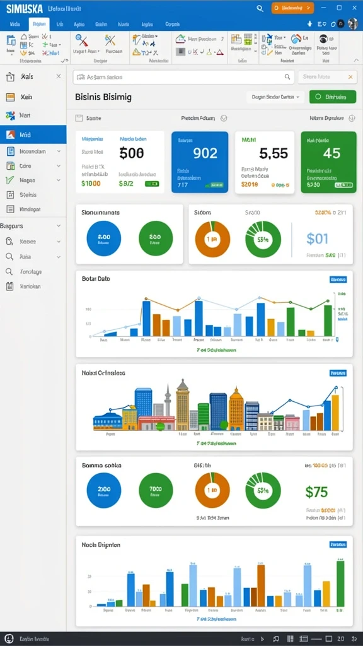
Task: Switch to the highlighted white ribbon tab
Action: pos(39,25)
